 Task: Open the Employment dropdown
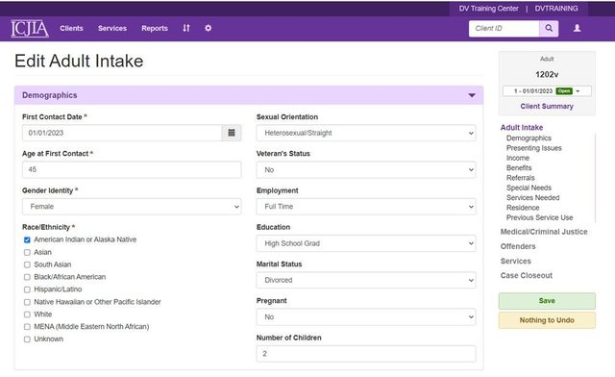[366, 207]
